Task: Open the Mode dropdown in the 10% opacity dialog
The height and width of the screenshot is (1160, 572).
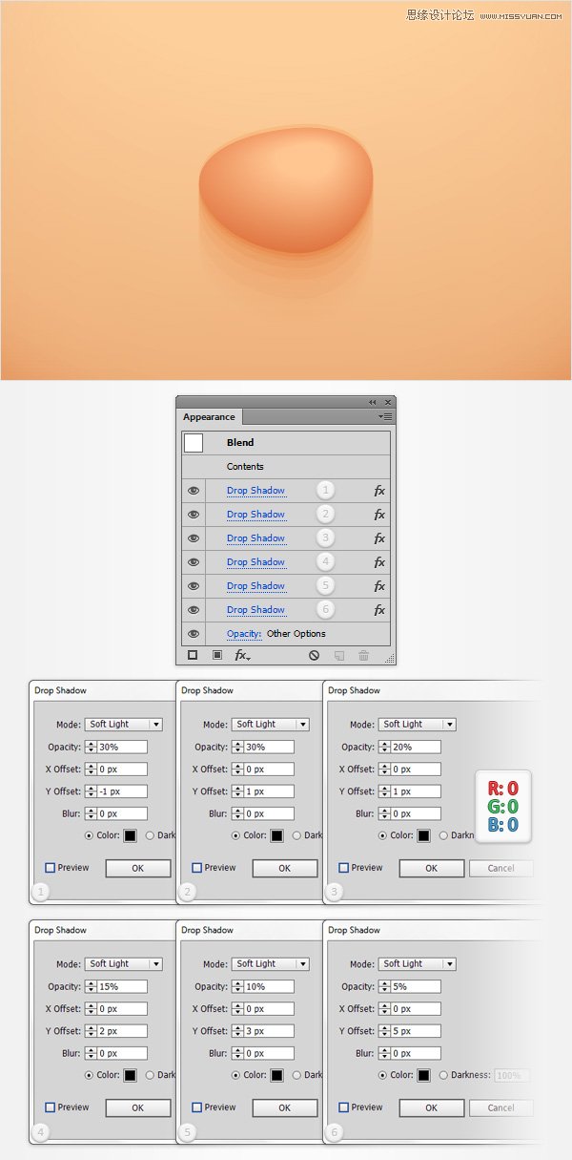Action: pyautogui.click(x=271, y=964)
